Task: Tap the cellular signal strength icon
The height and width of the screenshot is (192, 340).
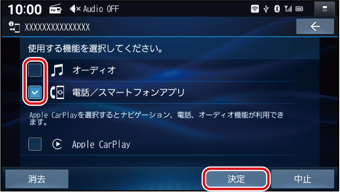Action: 288,9
